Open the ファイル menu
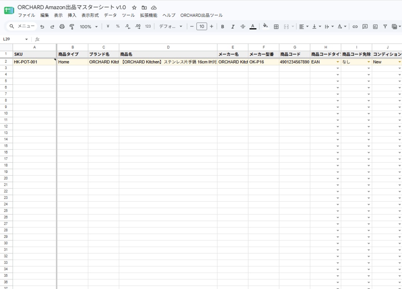402x289 pixels. click(x=26, y=15)
